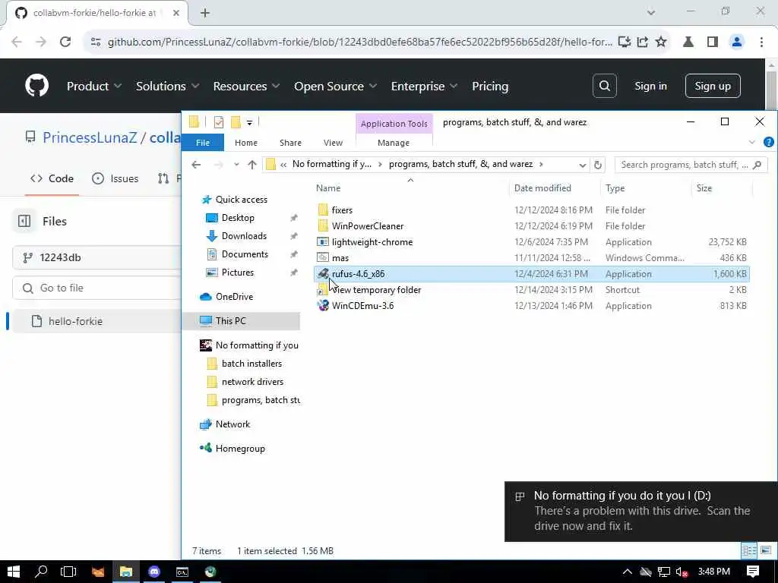This screenshot has width=778, height=583.
Task: Select the mas Windows command script
Action: pos(531,258)
